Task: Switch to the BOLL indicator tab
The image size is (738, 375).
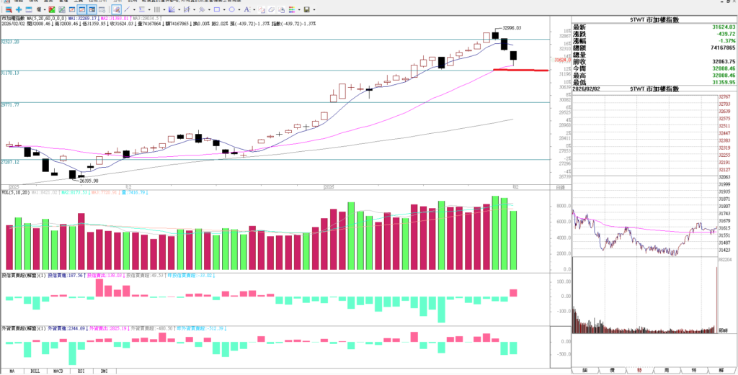Action: [35, 371]
